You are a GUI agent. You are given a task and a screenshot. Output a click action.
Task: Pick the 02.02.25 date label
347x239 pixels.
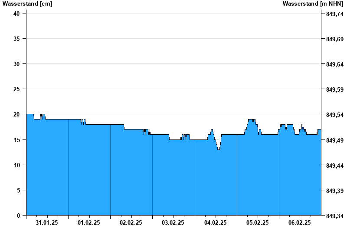coord(131,223)
